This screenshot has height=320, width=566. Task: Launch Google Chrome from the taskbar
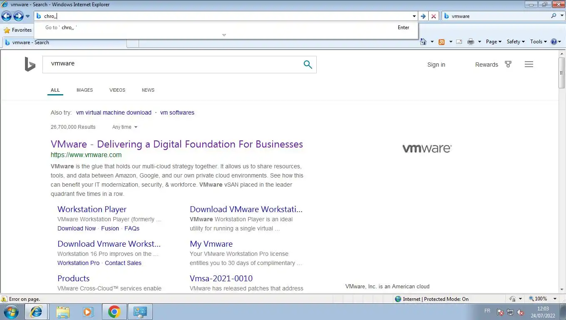[114, 312]
